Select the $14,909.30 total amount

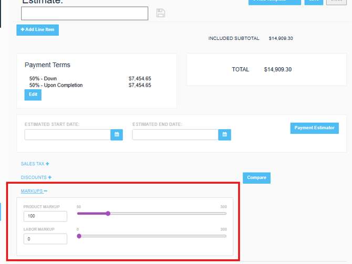coord(278,69)
